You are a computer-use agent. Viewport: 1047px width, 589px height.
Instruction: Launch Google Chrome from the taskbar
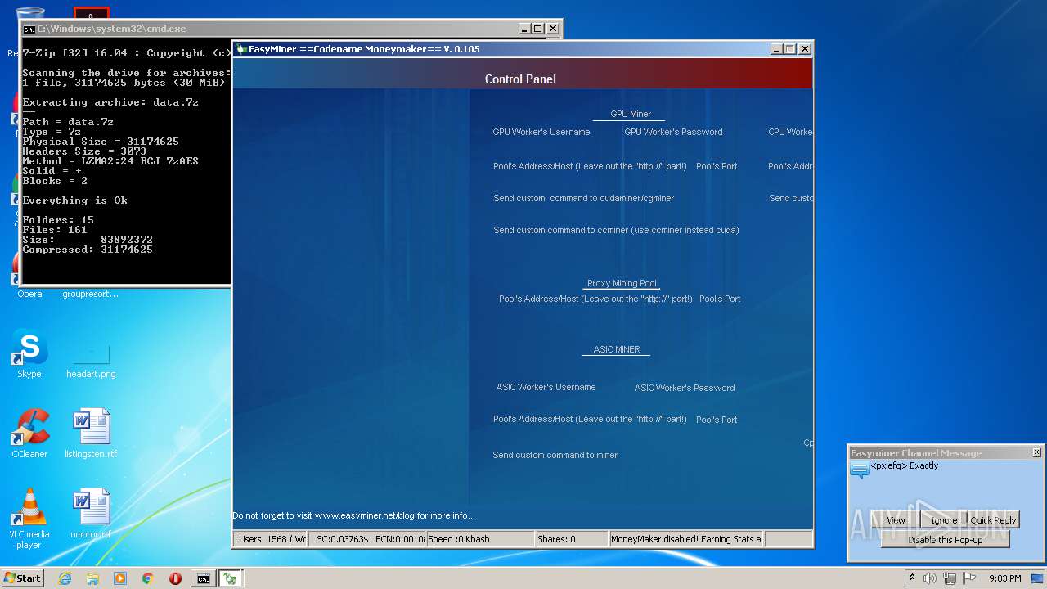pyautogui.click(x=148, y=578)
